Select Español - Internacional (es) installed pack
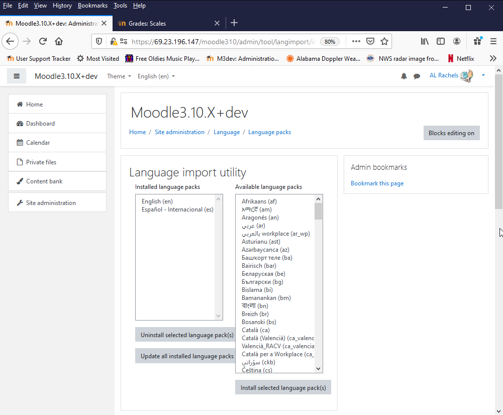 point(177,210)
